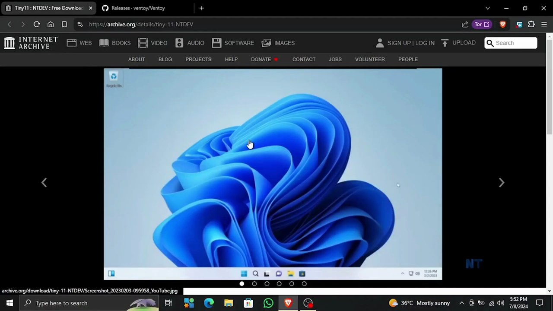Select the fourth carousel dot
Image resolution: width=553 pixels, height=311 pixels.
[x=279, y=284]
